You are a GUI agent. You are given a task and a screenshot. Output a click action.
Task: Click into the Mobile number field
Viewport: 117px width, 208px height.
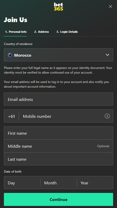pyautogui.click(x=62, y=116)
